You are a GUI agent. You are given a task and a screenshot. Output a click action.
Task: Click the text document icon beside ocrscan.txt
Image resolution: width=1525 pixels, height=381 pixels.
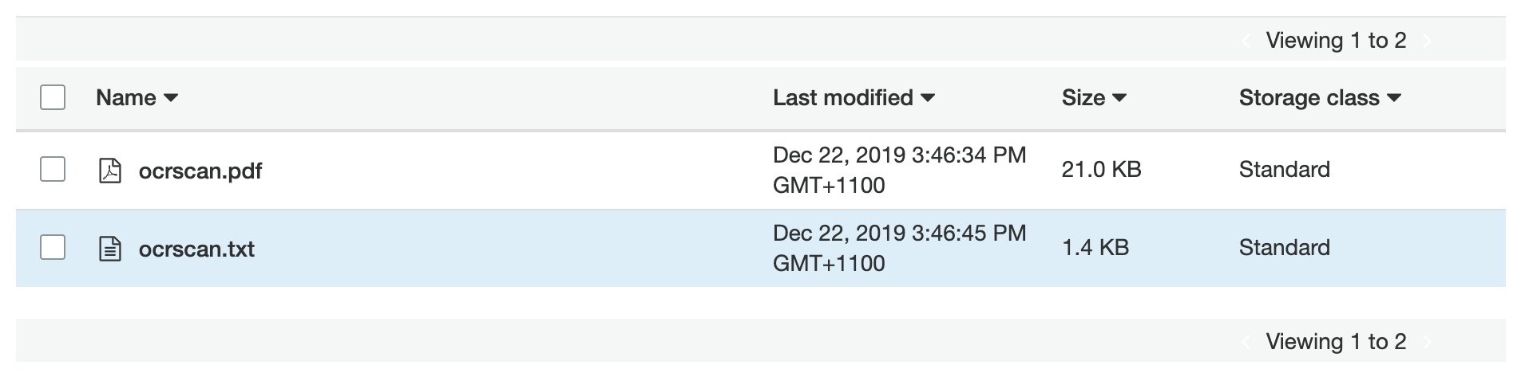click(109, 249)
